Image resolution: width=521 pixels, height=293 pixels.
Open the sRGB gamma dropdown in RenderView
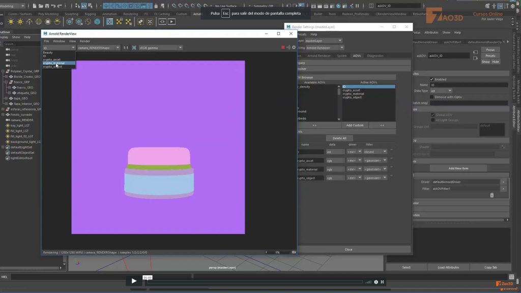[161, 47]
